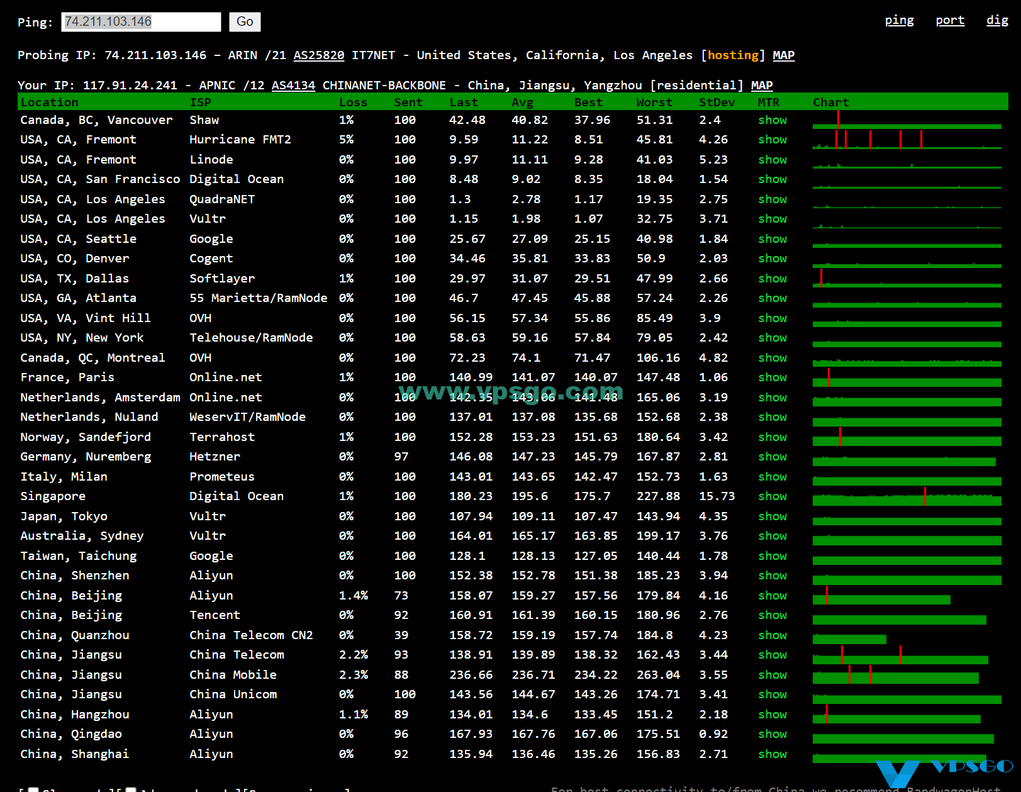Viewport: 1021px width, 792px height.
Task: Click the Go button
Action: [245, 22]
